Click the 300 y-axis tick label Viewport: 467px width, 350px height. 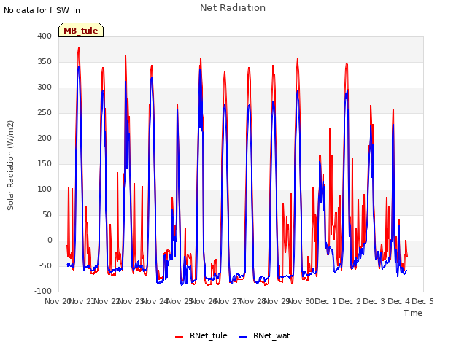(45, 87)
